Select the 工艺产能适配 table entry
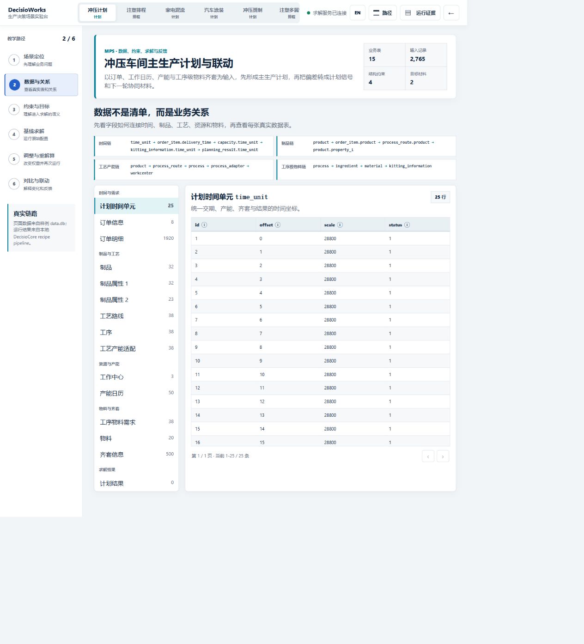The width and height of the screenshot is (584, 644). (x=136, y=349)
